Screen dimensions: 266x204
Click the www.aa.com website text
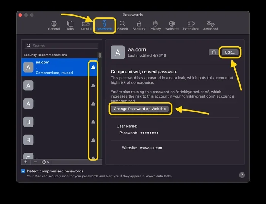pos(151,148)
